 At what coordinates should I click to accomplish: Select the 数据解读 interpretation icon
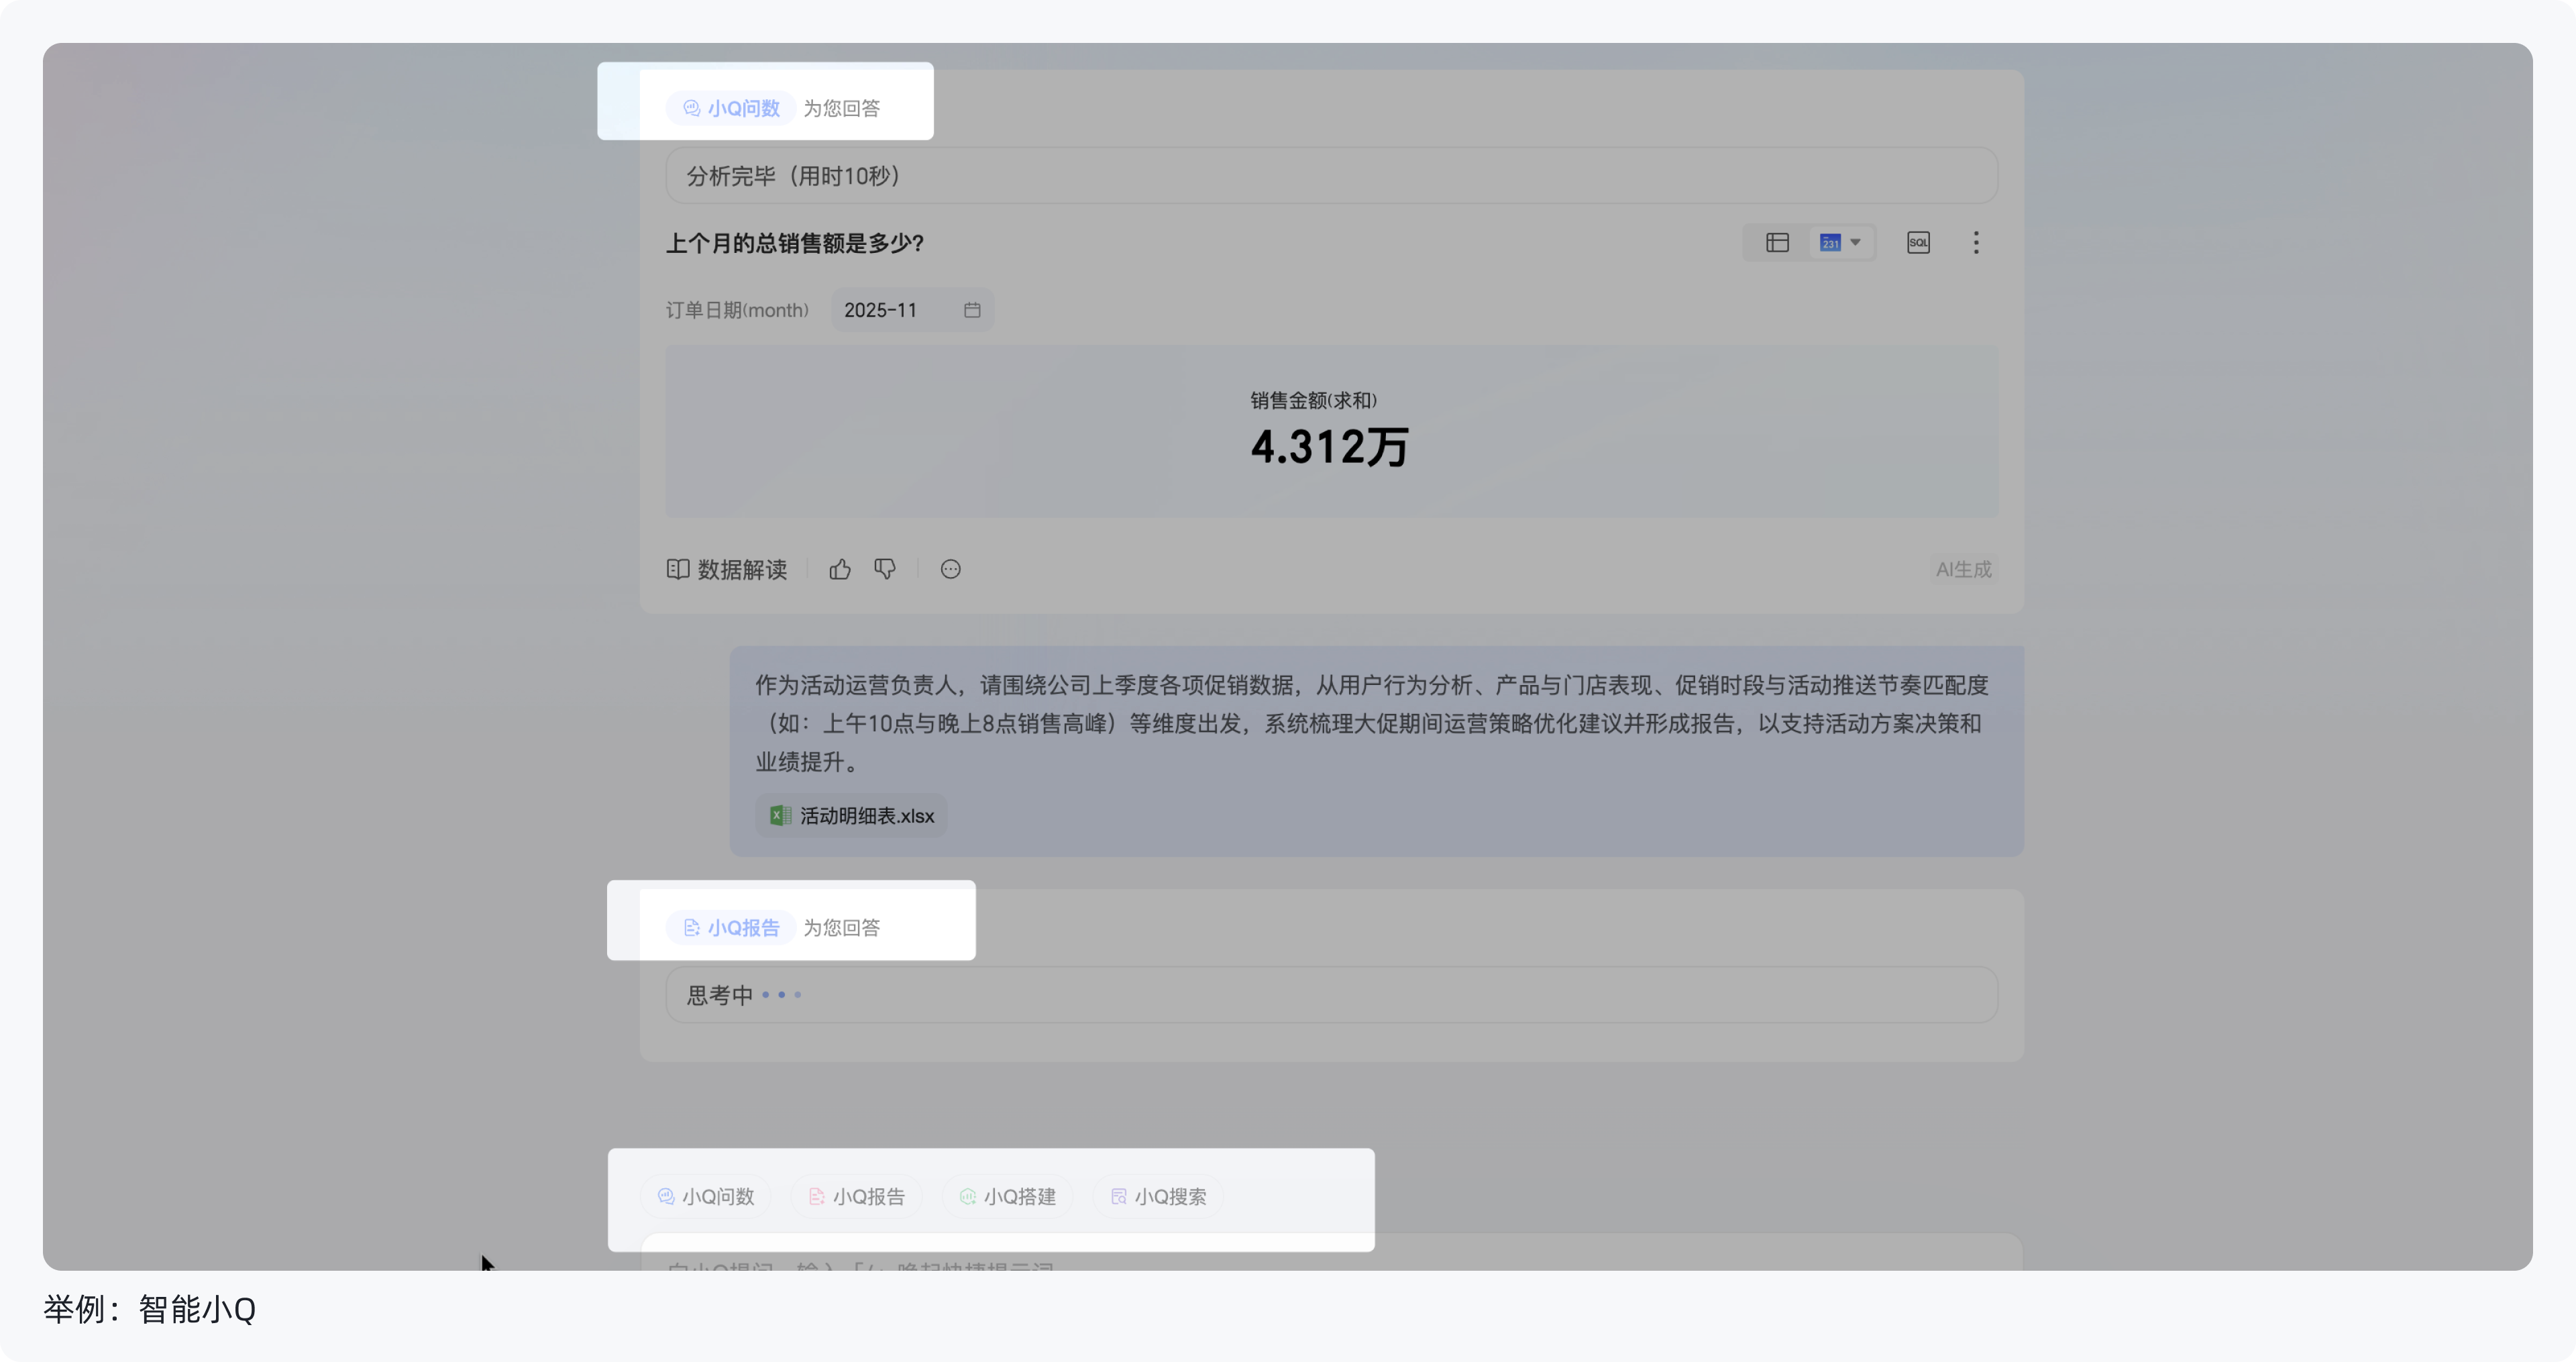678,569
